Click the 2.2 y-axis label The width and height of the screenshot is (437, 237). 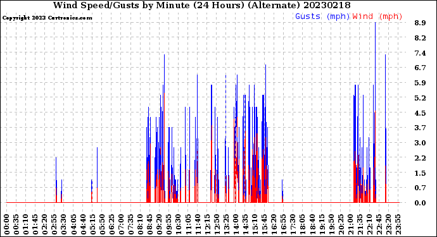click(x=420, y=158)
